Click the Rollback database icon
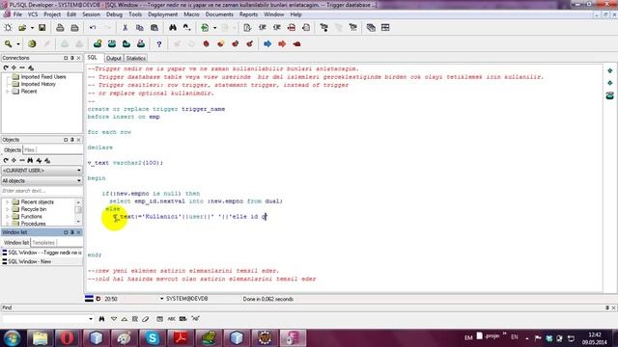The width and height of the screenshot is (618, 347). tap(79, 43)
